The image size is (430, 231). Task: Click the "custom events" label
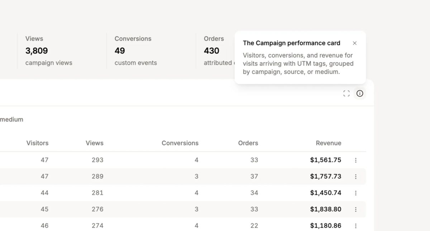pos(136,63)
